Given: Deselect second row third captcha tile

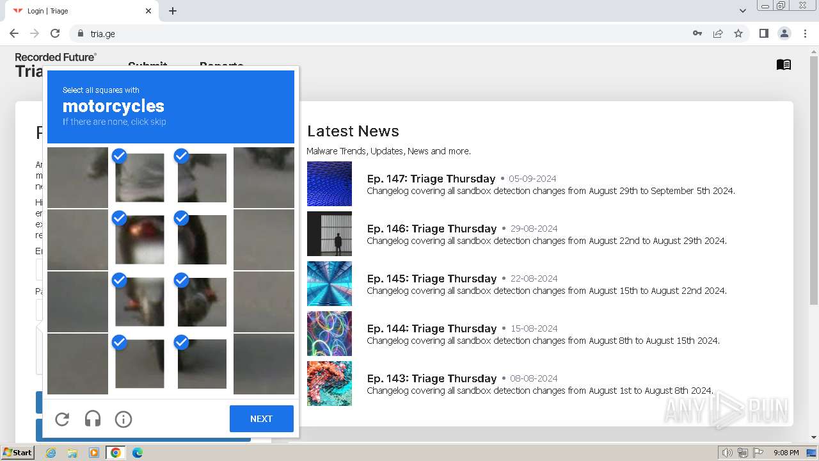Looking at the screenshot, I should click(x=202, y=239).
